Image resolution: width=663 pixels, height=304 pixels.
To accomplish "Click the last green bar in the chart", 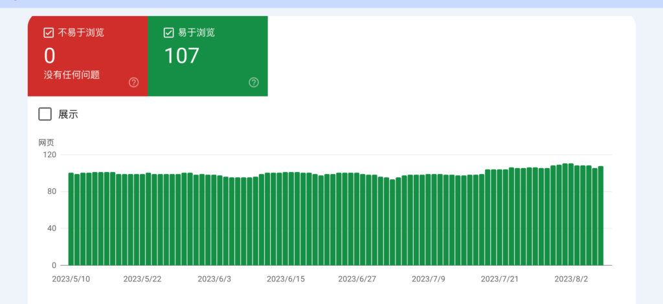I will pyautogui.click(x=601, y=216).
